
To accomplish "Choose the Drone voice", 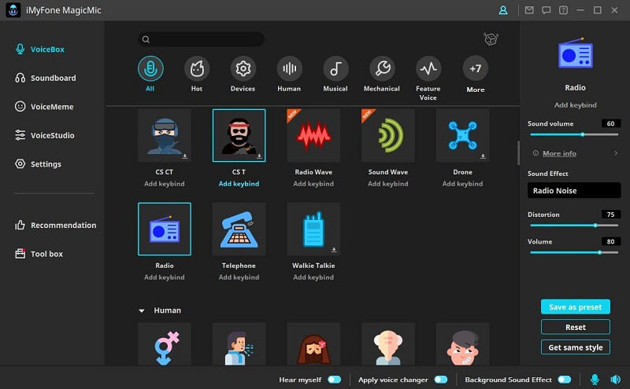I will click(x=462, y=135).
